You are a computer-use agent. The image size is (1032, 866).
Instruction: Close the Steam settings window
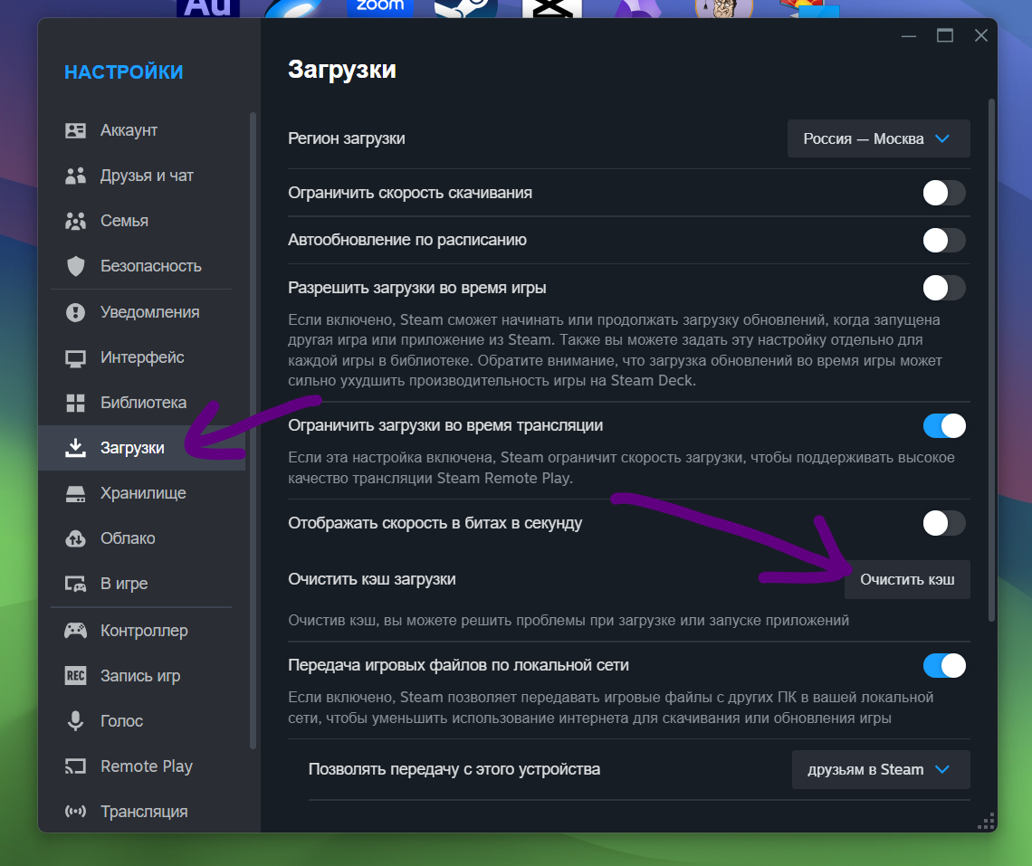tap(980, 35)
